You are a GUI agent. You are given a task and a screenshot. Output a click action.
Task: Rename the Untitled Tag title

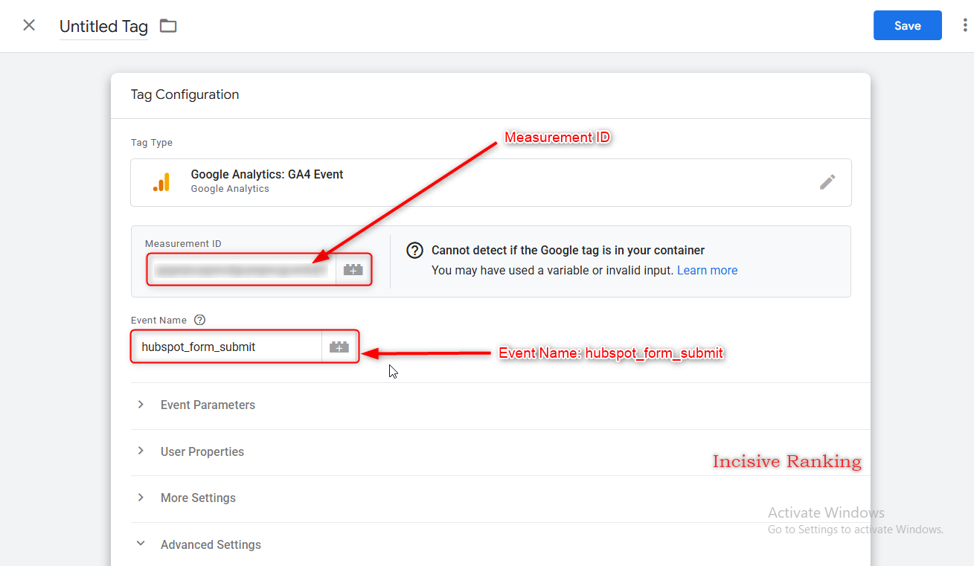(103, 27)
